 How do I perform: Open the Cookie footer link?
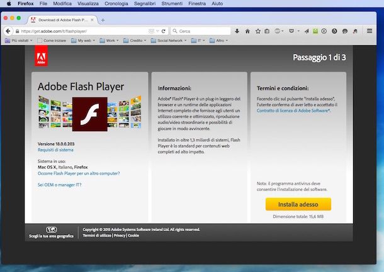point(133,236)
